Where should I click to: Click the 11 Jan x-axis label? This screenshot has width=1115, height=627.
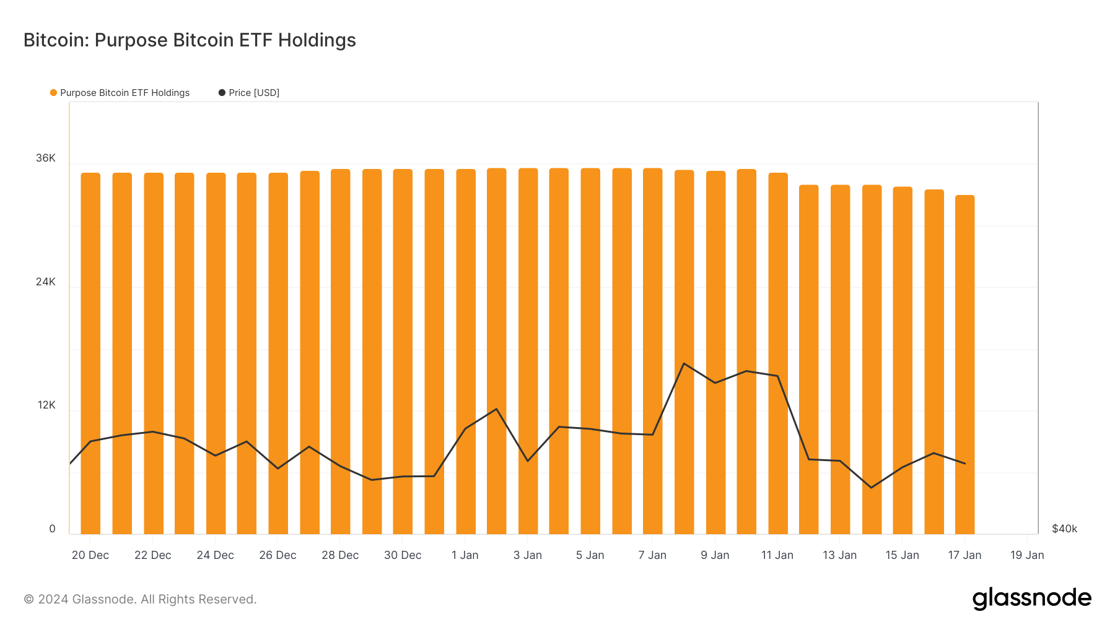coord(777,555)
